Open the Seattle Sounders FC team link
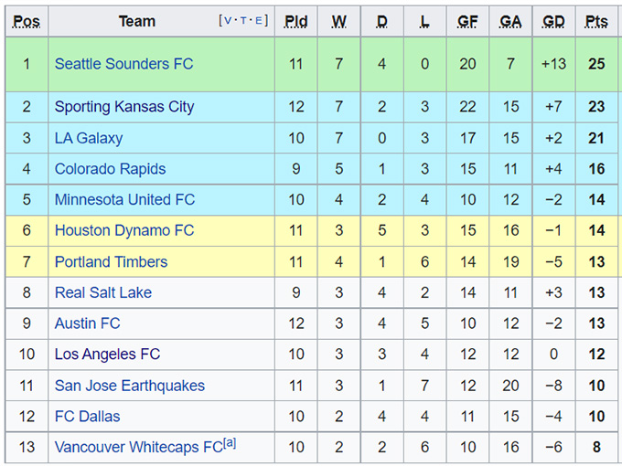 (x=123, y=64)
